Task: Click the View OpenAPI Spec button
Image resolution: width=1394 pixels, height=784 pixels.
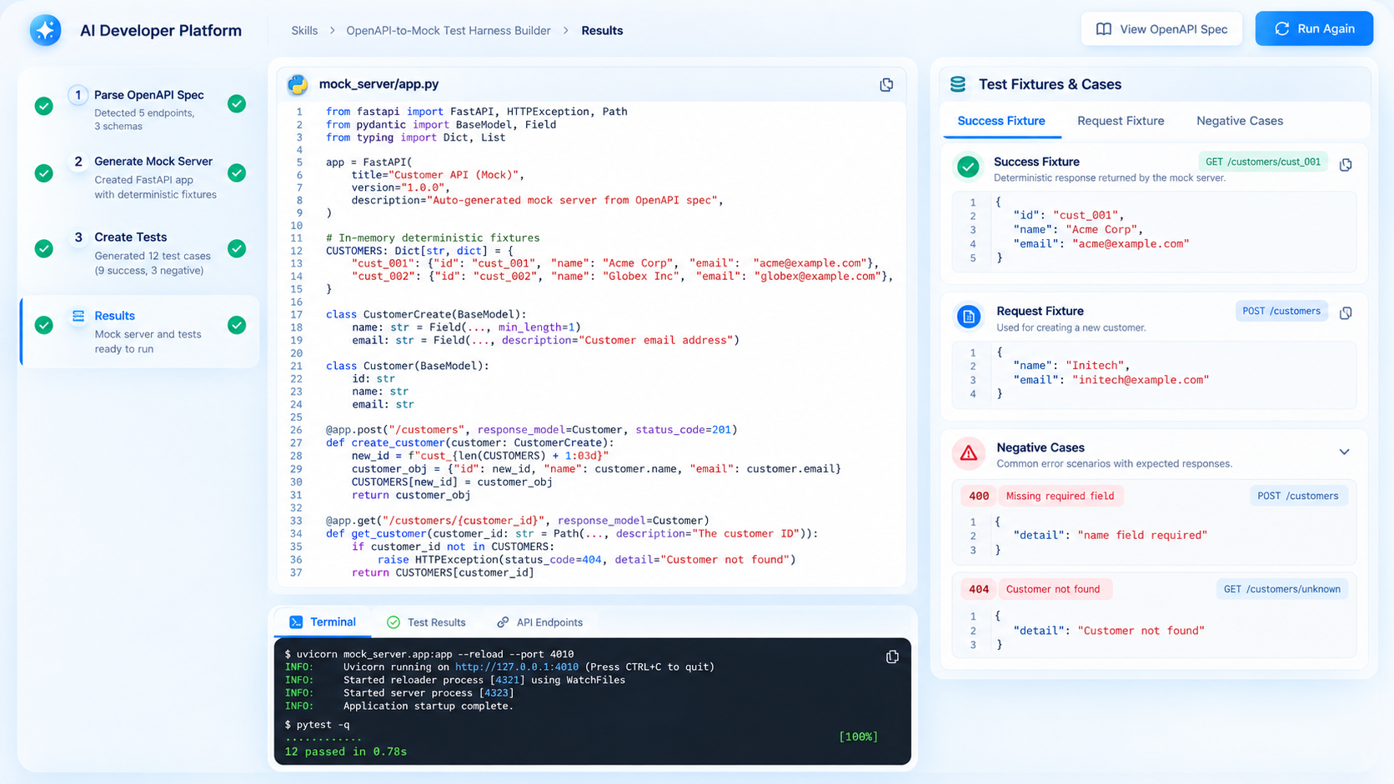Action: coord(1161,28)
